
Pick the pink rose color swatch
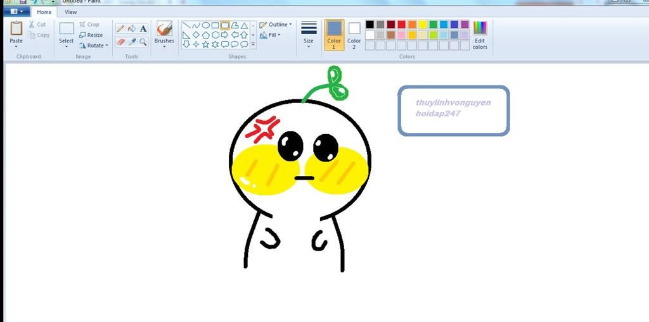[401, 35]
